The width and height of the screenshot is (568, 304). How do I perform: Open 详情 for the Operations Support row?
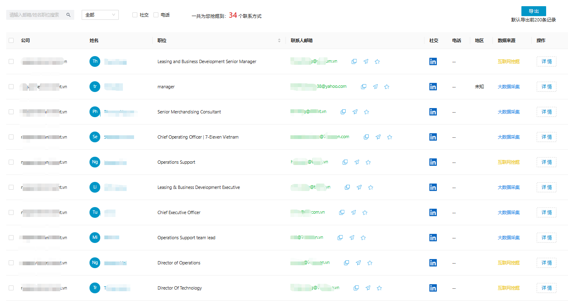546,162
